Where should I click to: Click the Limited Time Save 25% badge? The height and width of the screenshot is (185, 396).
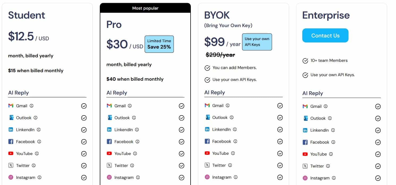159,44
